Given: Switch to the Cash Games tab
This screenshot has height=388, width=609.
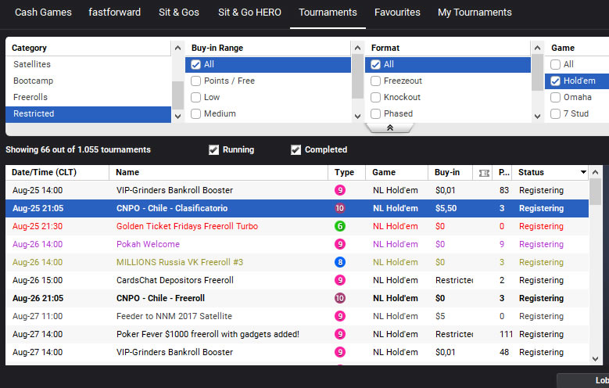Looking at the screenshot, I should pos(43,13).
